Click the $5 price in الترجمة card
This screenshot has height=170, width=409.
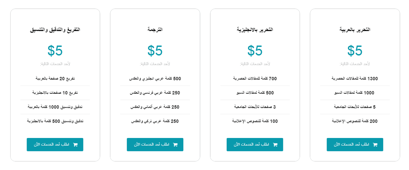pos(155,51)
